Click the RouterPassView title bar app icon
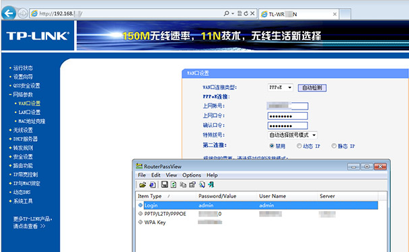 [139, 166]
